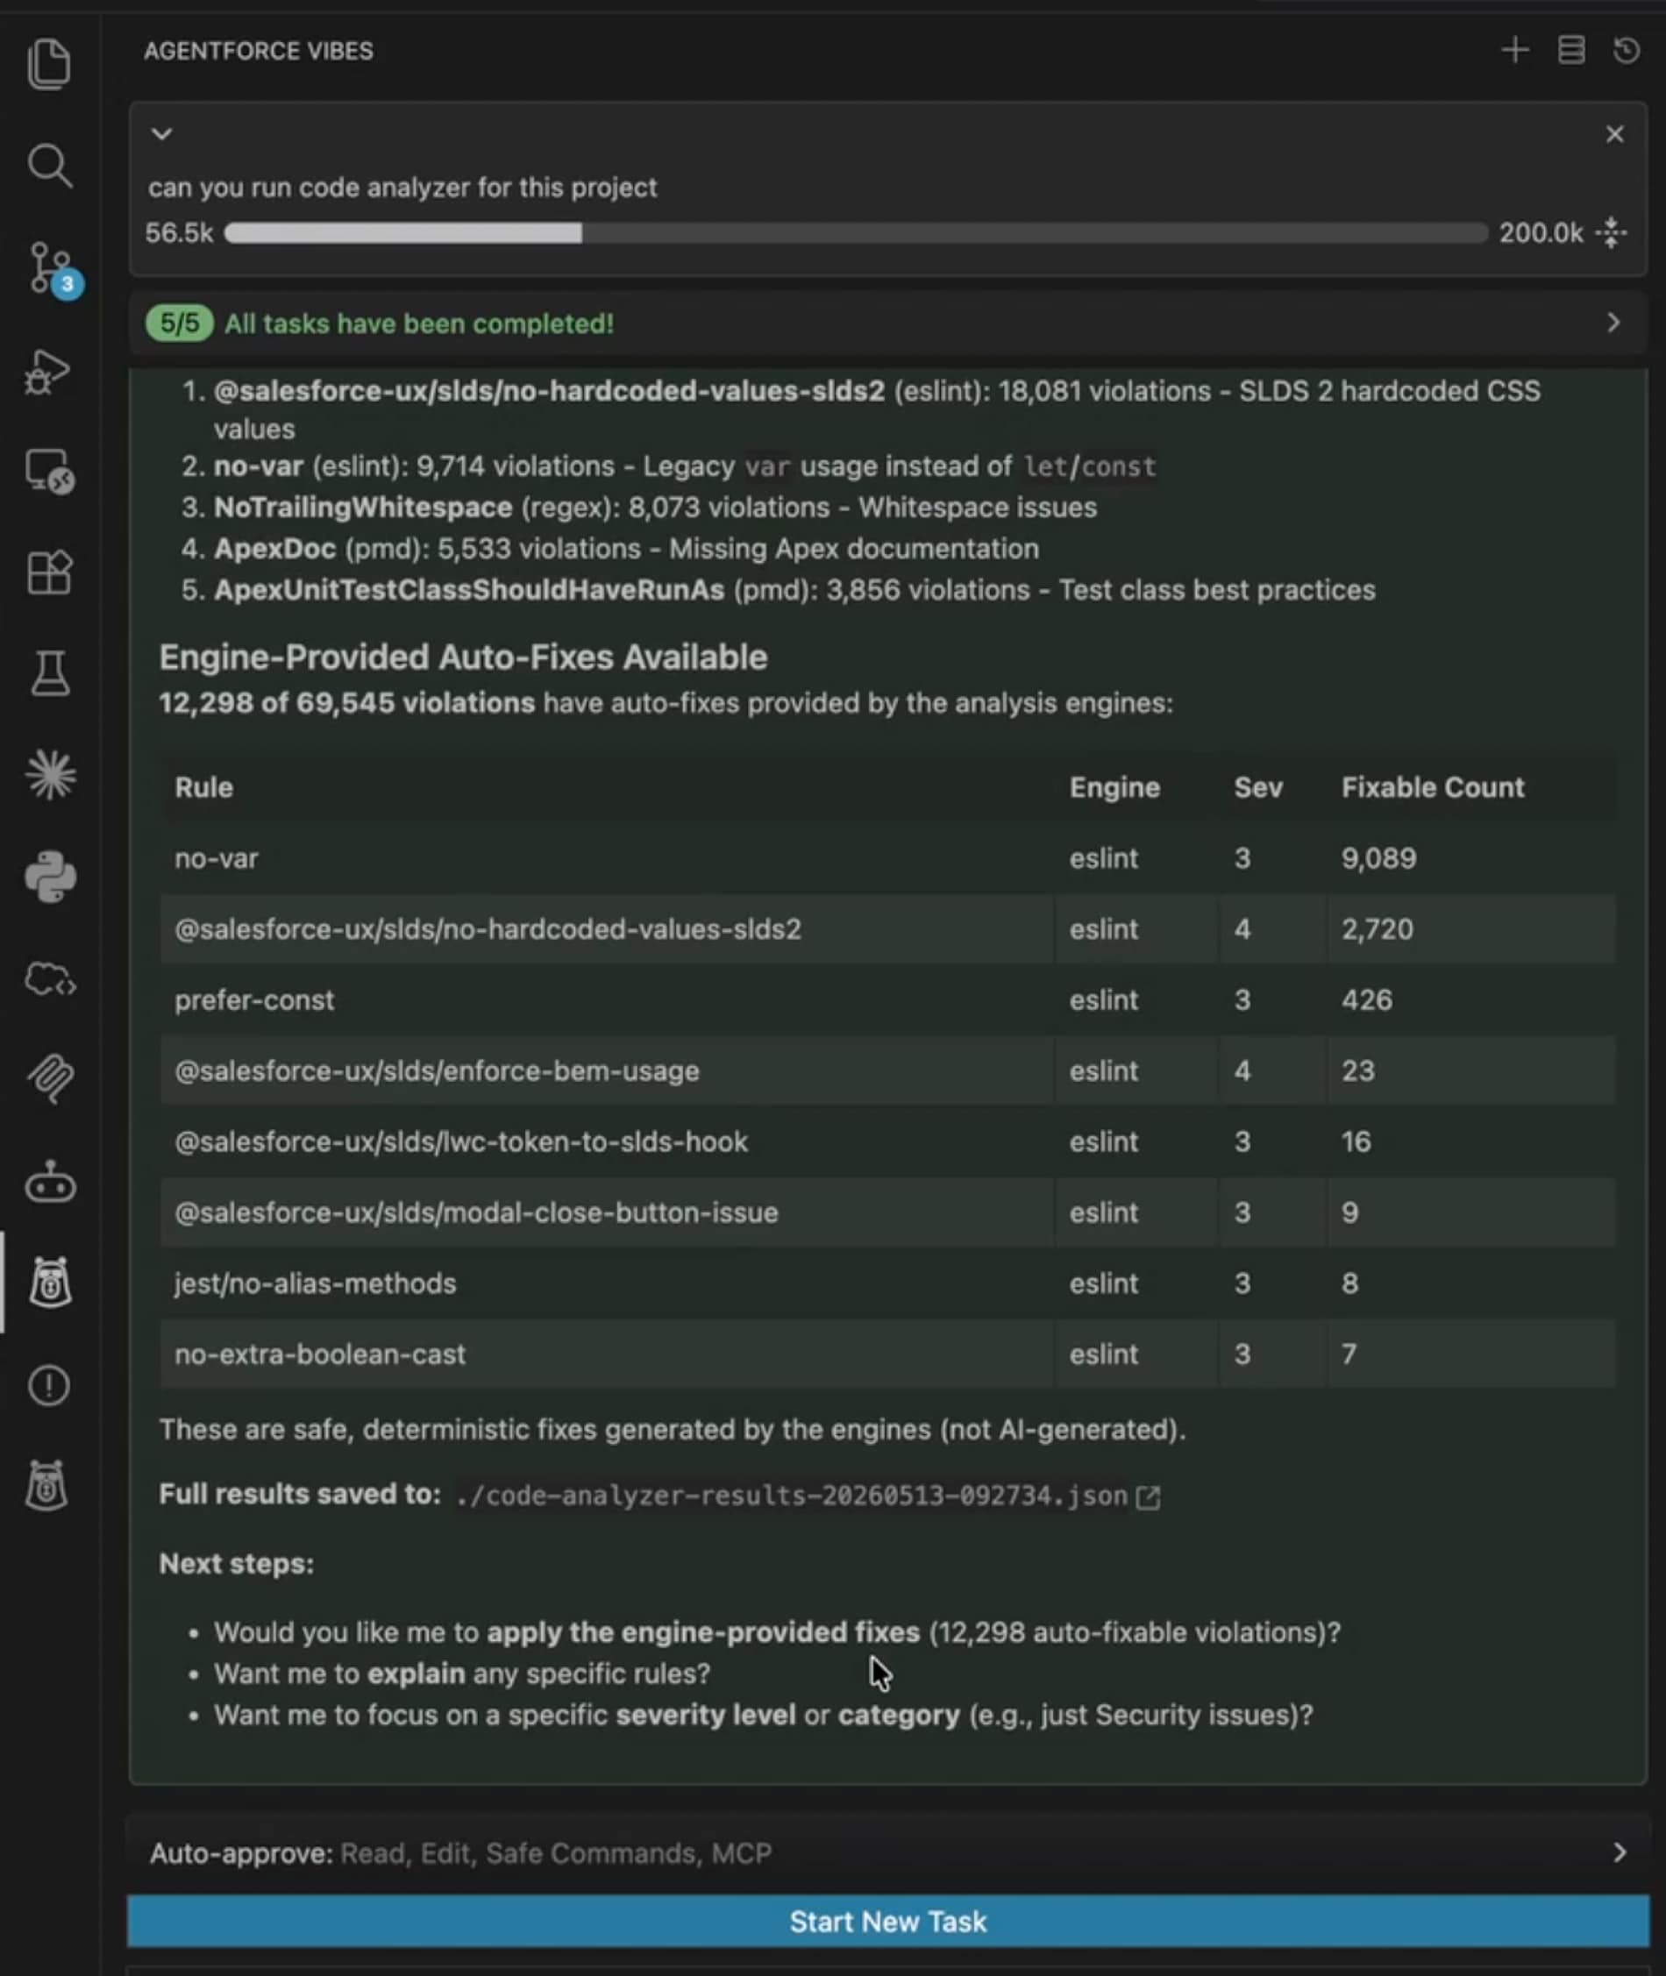The height and width of the screenshot is (1976, 1666).
Task: Open the Python sidebar icon
Action: [50, 877]
